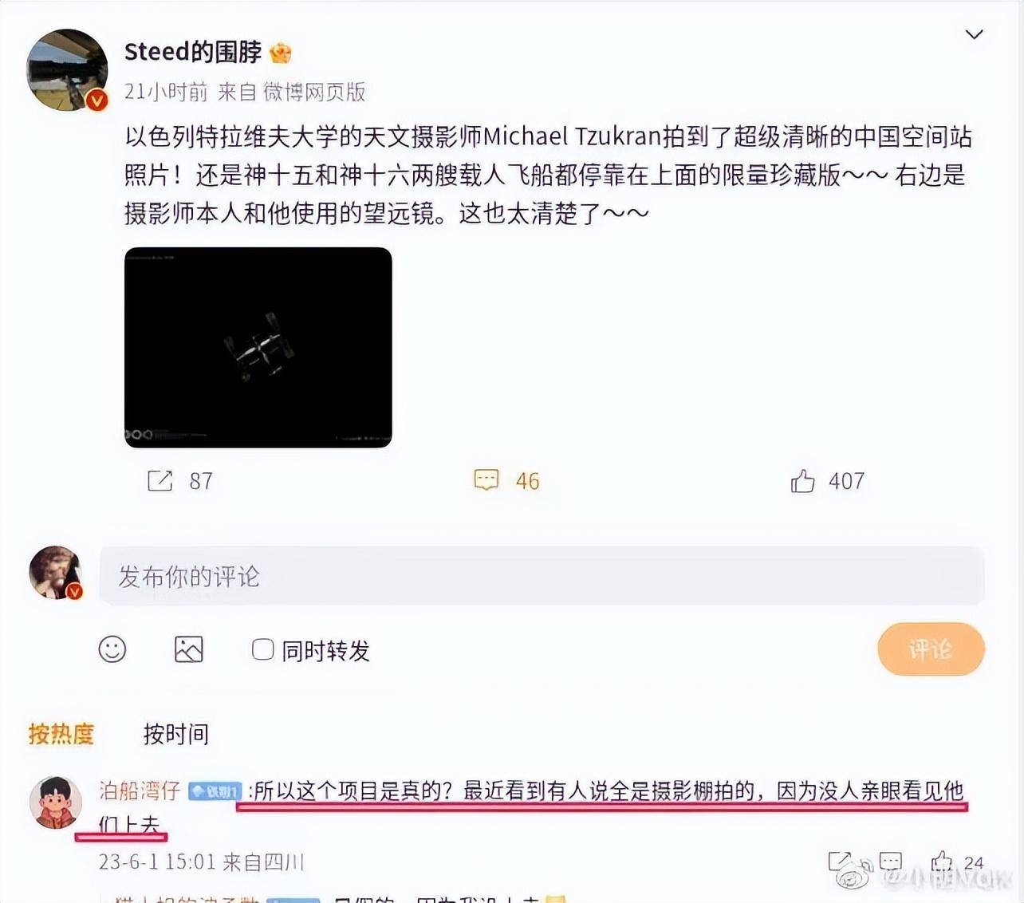Screen dimensions: 1024x903
Task: Open 泊船湾仔 commenter username link
Action: click(140, 791)
